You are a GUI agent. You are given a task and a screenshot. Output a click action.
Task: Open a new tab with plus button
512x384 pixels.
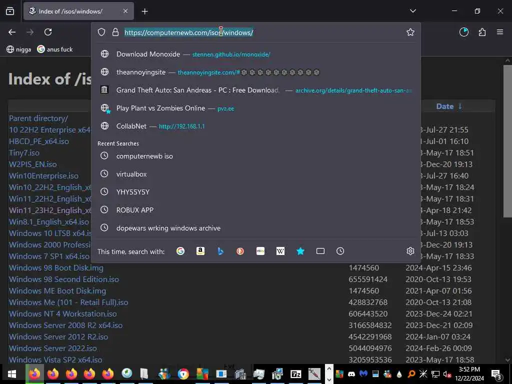tap(144, 11)
